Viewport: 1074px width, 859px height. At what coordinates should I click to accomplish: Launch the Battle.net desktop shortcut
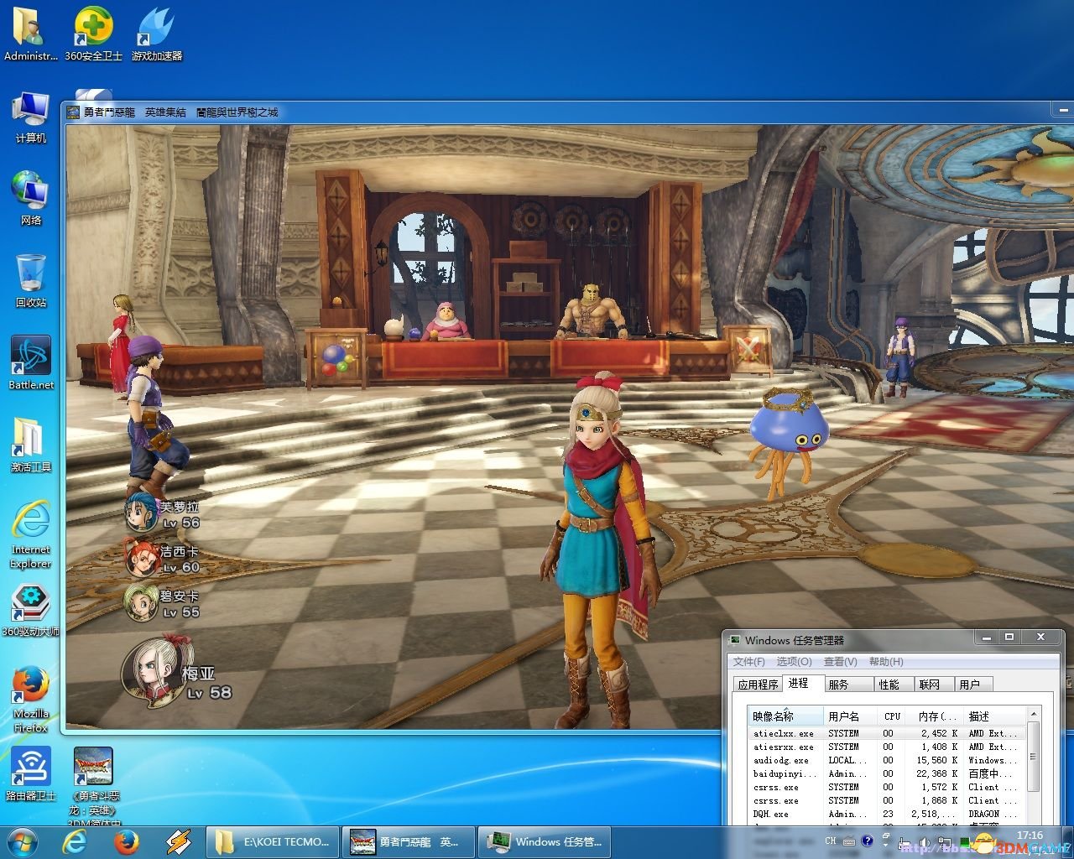30,363
